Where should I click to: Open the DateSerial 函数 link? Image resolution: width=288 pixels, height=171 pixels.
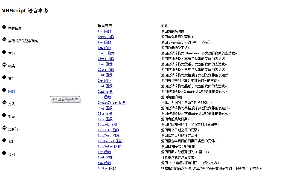click(110, 141)
